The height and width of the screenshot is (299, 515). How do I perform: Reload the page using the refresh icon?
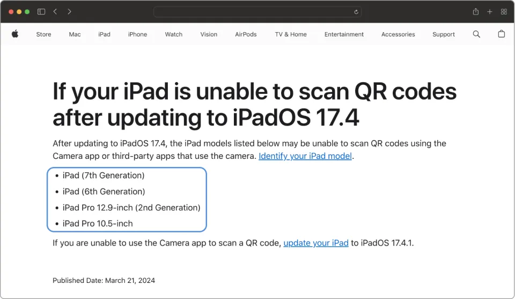tap(356, 12)
